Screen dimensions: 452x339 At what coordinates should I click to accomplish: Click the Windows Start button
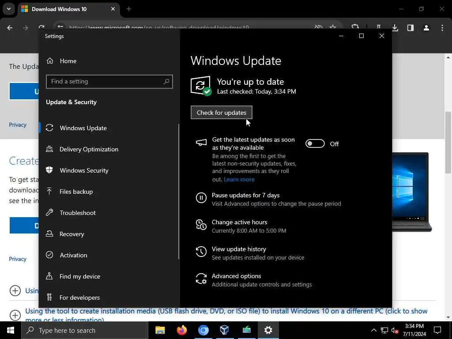click(x=11, y=330)
